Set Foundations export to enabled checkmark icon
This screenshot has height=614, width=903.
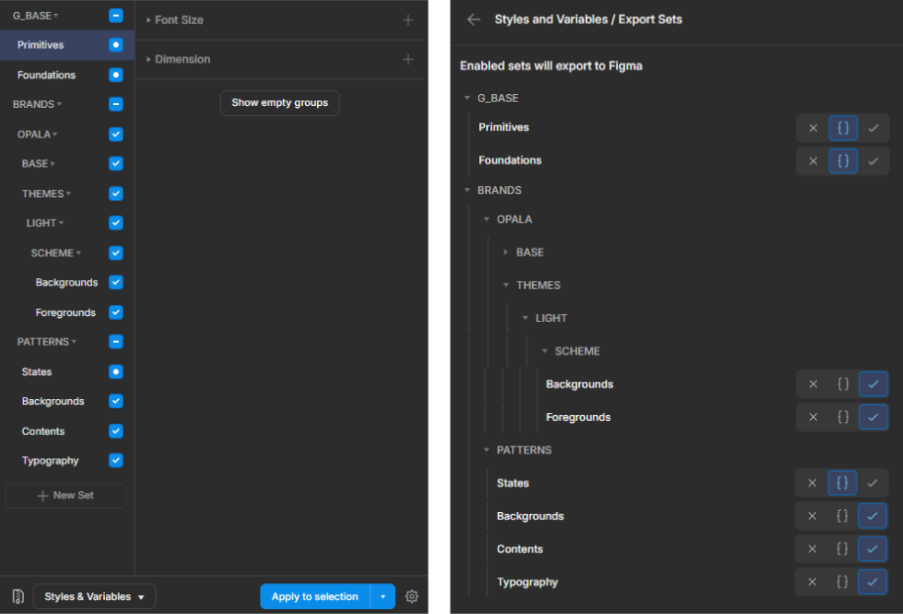(x=872, y=160)
